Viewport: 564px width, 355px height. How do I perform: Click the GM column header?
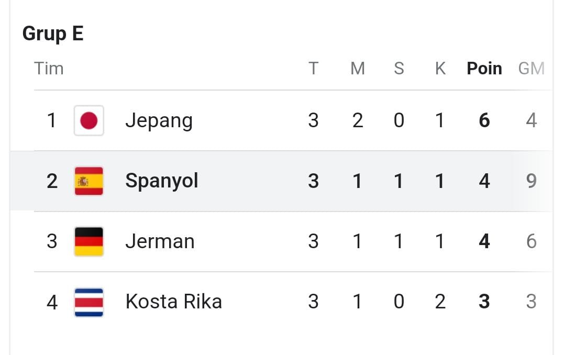(x=531, y=69)
